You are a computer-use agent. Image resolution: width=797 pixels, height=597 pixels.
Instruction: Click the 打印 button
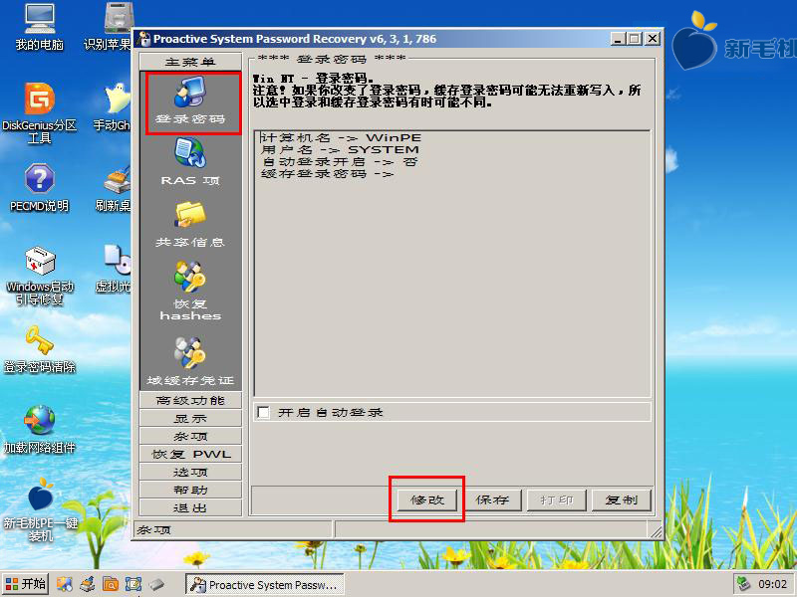(x=557, y=500)
